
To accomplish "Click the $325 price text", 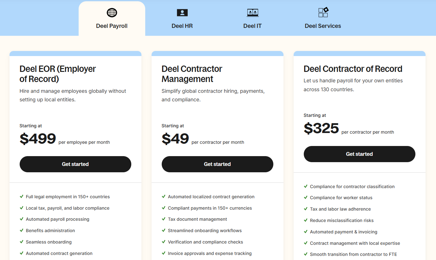I will pyautogui.click(x=321, y=129).
